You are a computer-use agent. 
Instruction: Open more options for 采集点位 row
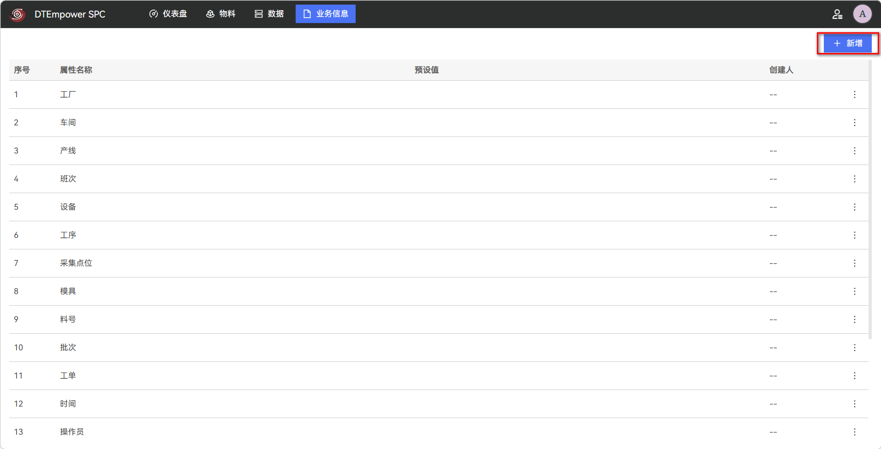point(854,263)
